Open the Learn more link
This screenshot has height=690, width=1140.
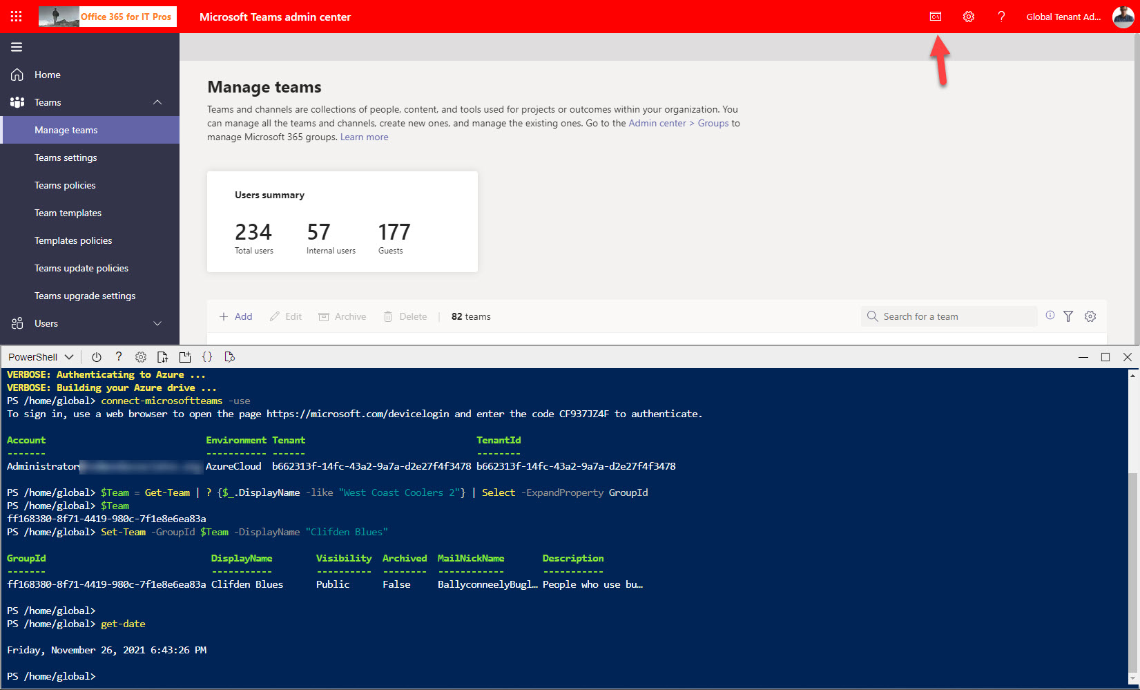pyautogui.click(x=363, y=137)
